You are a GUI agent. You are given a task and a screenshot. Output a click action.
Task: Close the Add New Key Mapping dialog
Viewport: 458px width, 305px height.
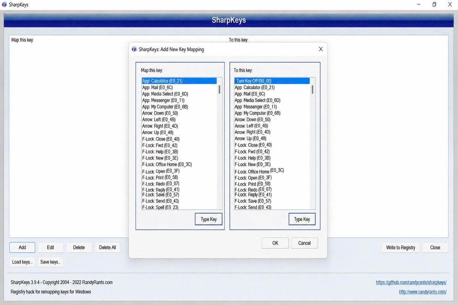321,49
